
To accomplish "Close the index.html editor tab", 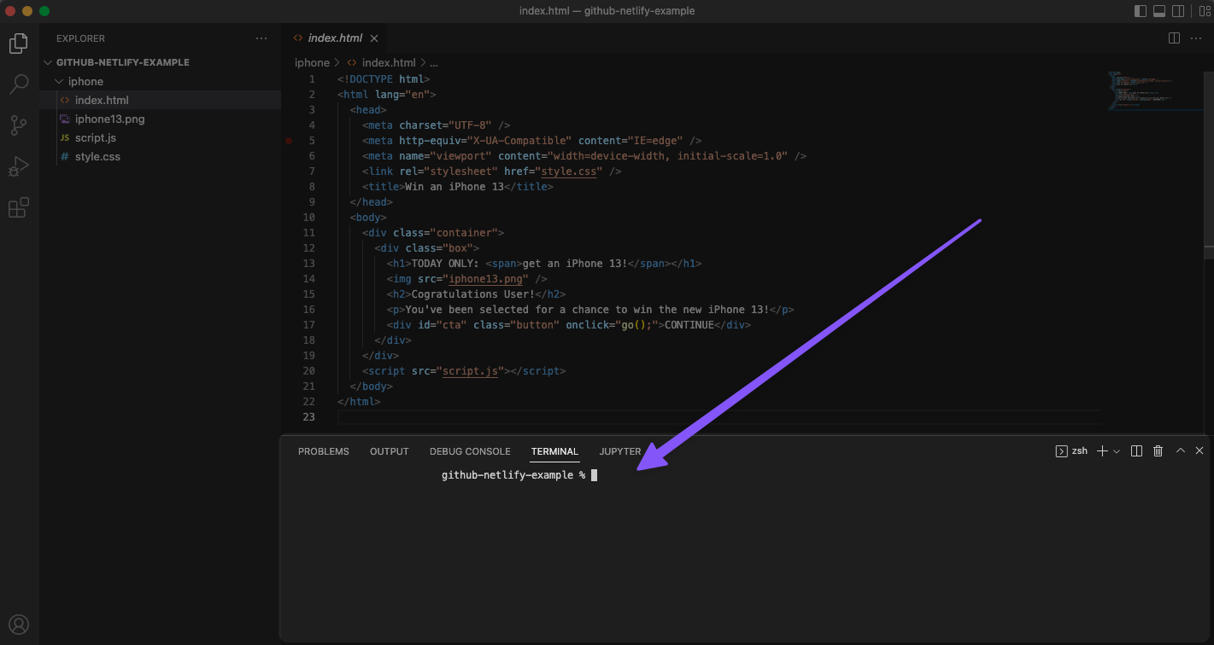I will point(374,38).
